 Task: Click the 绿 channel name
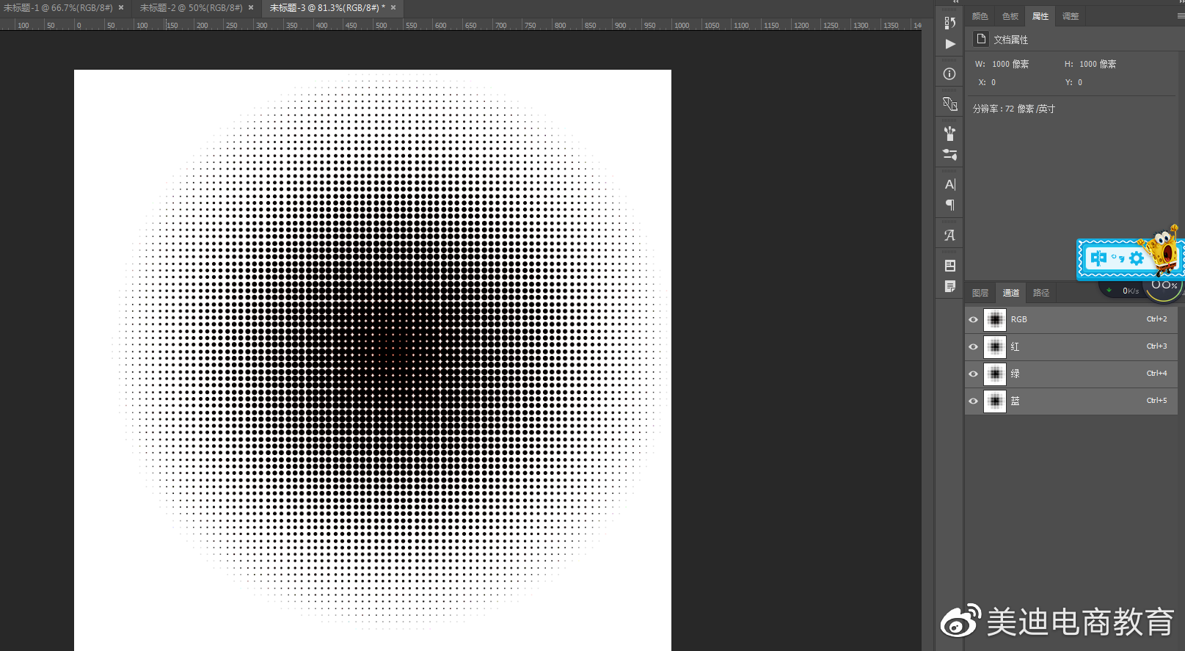pyautogui.click(x=1015, y=374)
